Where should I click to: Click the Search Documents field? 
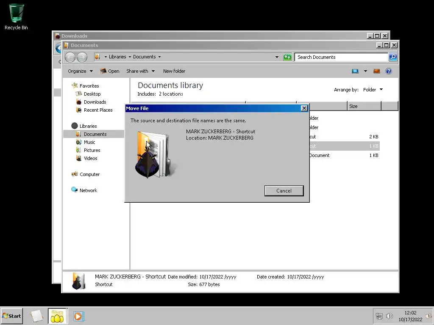point(341,57)
